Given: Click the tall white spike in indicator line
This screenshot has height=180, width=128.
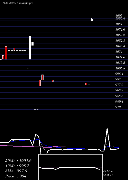Looking at the screenshot, I should pyautogui.click(x=107, y=139).
